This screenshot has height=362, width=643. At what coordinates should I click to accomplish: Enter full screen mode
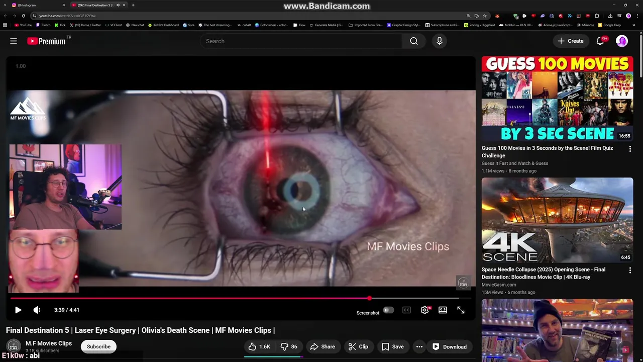(x=461, y=310)
